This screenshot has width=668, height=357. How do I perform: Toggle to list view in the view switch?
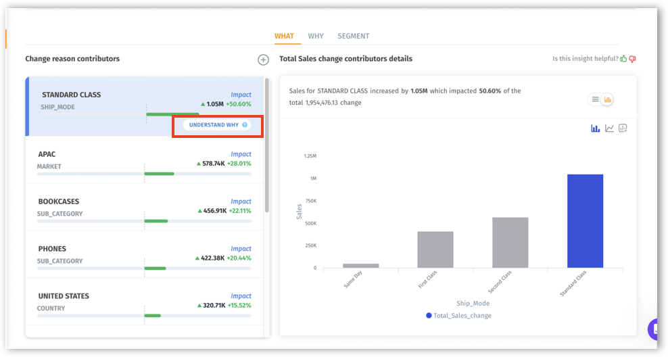595,99
